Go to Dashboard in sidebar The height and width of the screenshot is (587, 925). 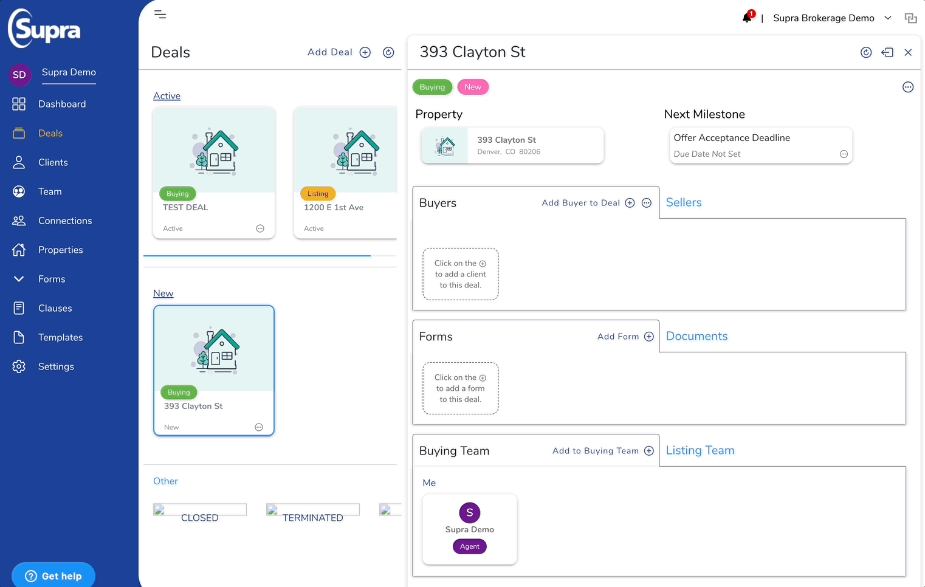[62, 104]
